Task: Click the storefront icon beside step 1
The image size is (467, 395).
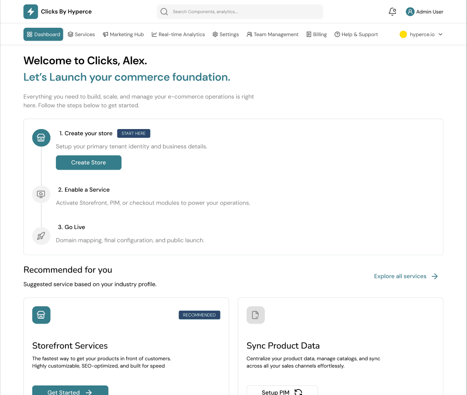Action: coord(41,138)
